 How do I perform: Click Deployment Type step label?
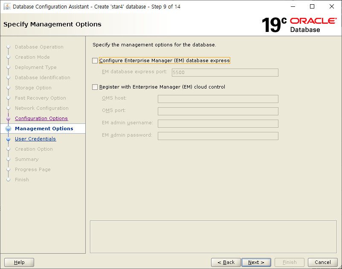[36, 67]
